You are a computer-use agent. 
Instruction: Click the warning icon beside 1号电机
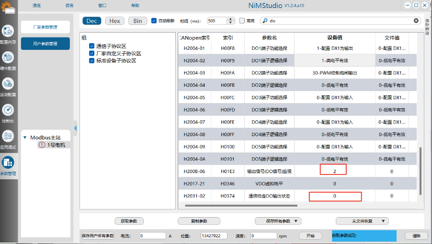click(42, 145)
